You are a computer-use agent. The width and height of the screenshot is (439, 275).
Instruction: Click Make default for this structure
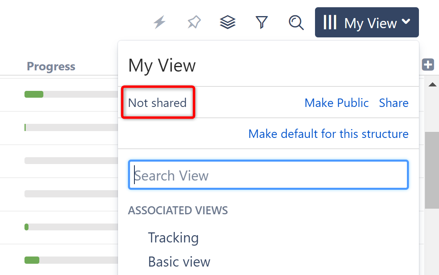(328, 133)
